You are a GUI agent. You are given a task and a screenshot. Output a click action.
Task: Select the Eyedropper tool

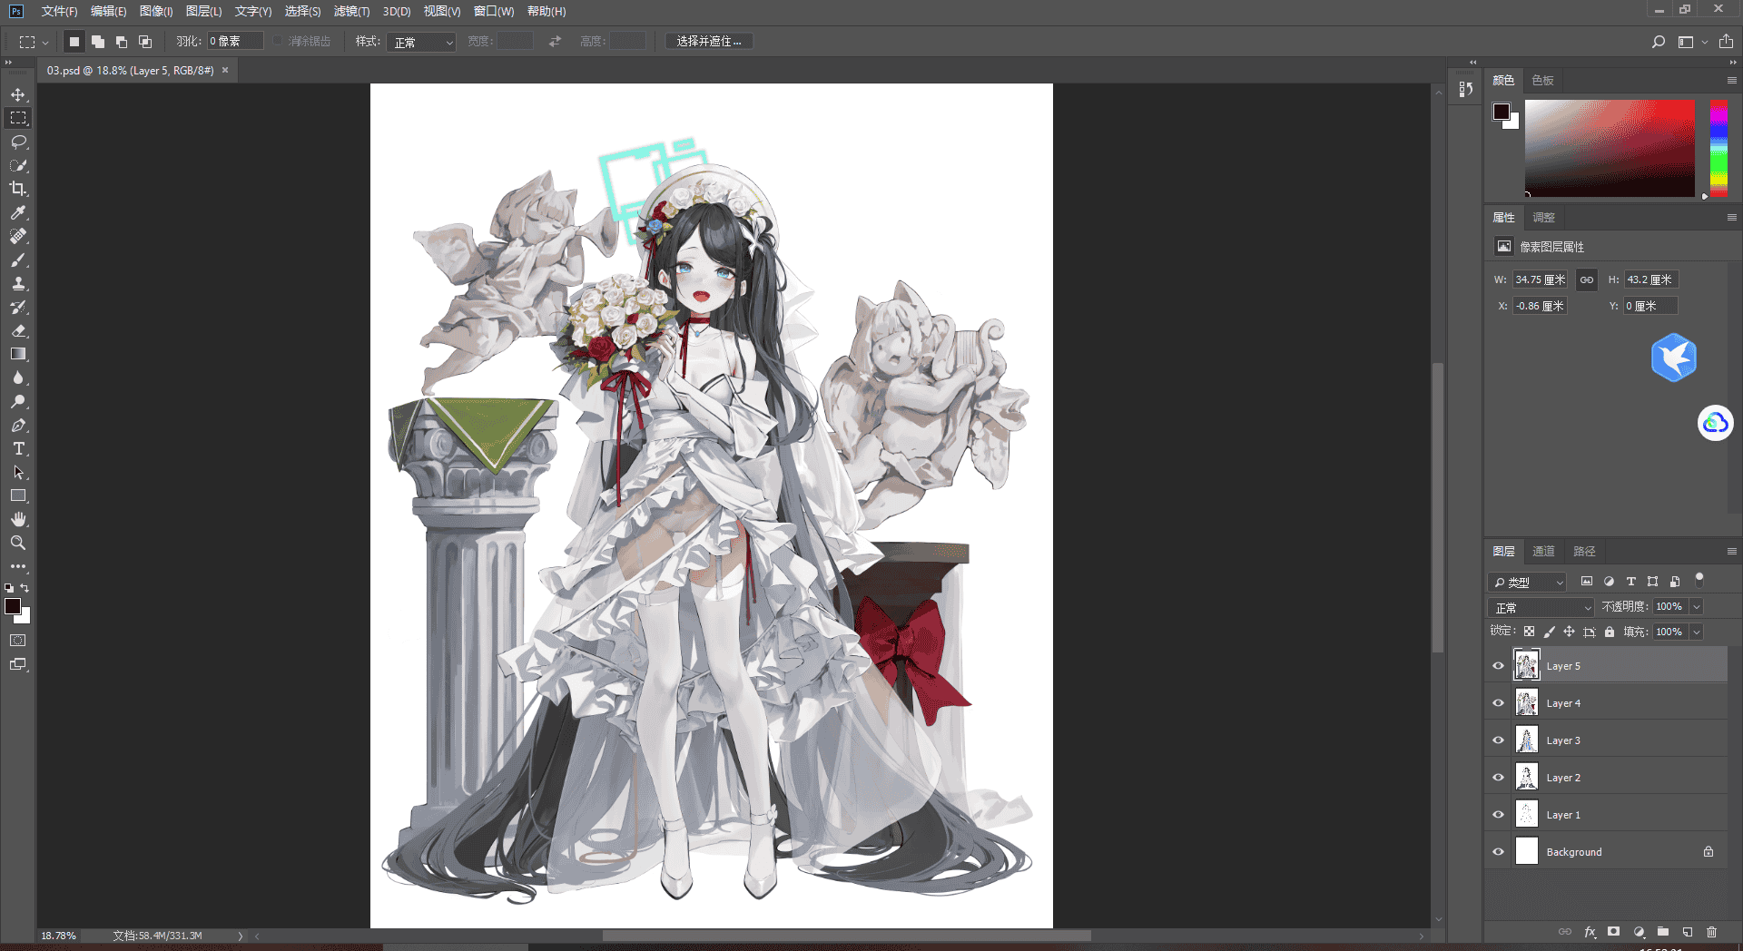tap(18, 212)
